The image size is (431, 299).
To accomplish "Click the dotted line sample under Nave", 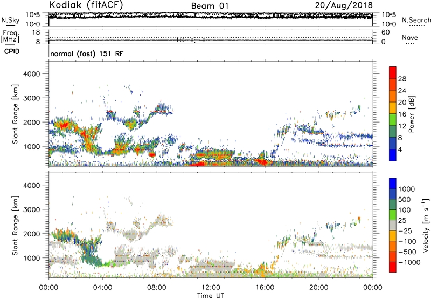I will click(x=411, y=44).
